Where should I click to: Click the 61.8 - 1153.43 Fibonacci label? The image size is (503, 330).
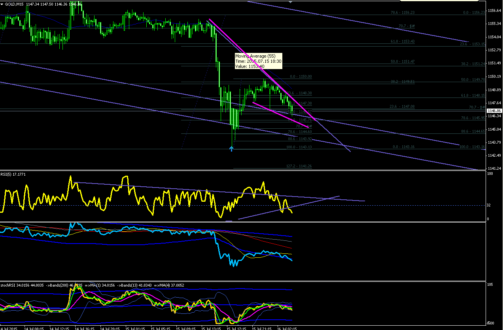[x=402, y=41]
